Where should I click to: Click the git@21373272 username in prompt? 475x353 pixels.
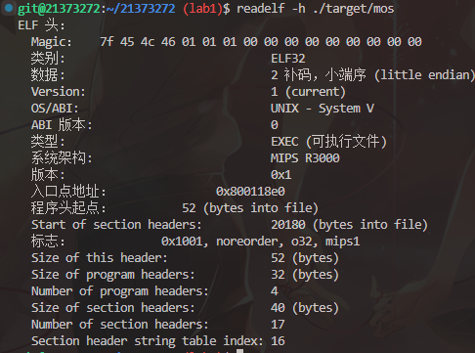tap(59, 9)
